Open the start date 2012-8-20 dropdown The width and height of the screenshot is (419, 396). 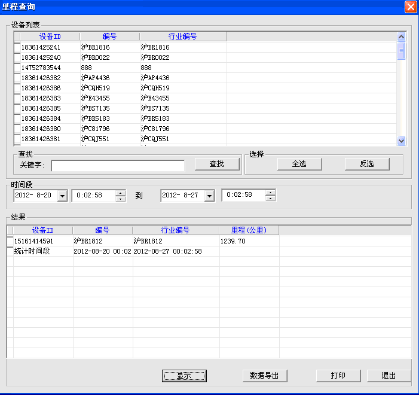pos(62,196)
